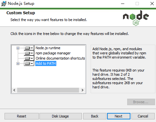This screenshot has height=122, width=156.
Task: Expand the Node.js runtime tree node
Action: [18, 48]
